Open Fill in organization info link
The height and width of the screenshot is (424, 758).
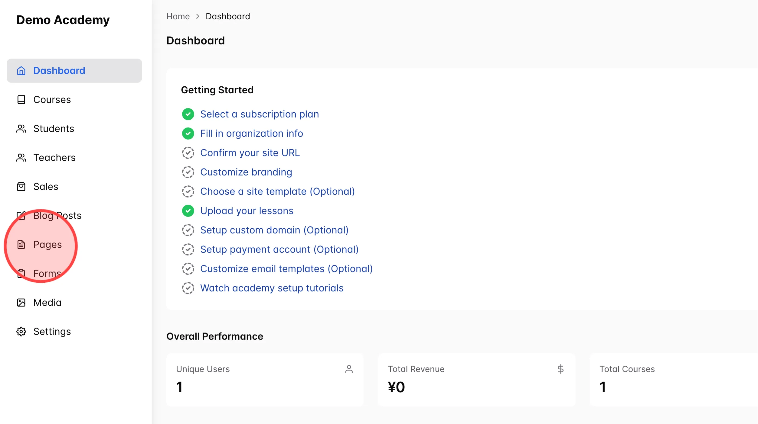pos(252,133)
